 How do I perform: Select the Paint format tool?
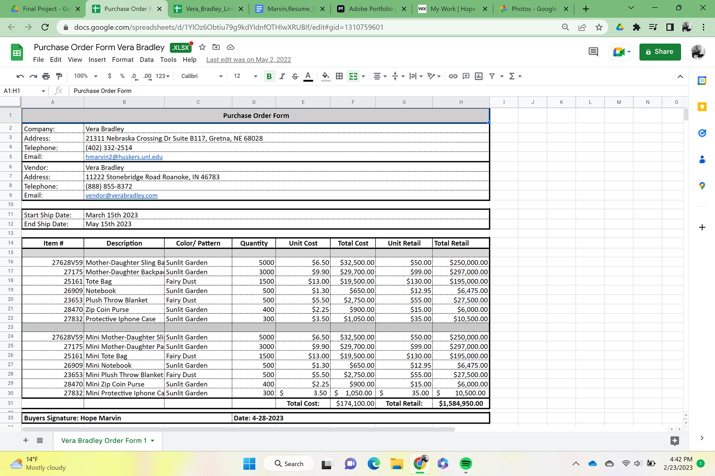[x=59, y=76]
